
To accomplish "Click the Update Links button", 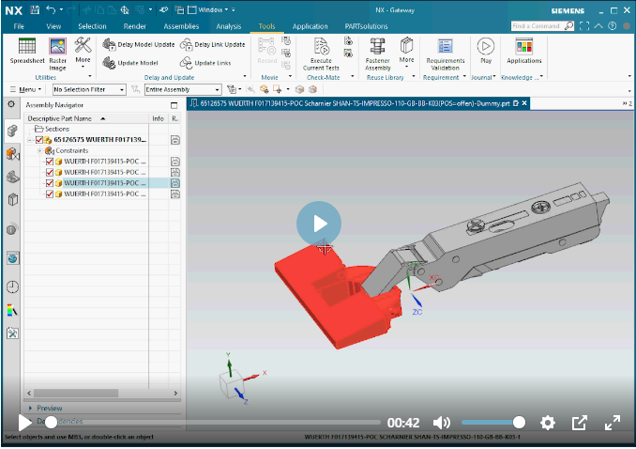I will [x=206, y=62].
